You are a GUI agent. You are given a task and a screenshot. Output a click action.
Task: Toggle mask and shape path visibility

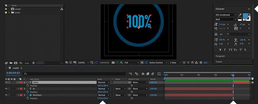(x=96, y=62)
